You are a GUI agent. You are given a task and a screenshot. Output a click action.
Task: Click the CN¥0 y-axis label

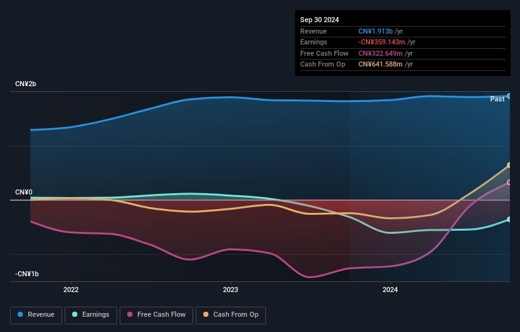pos(24,193)
